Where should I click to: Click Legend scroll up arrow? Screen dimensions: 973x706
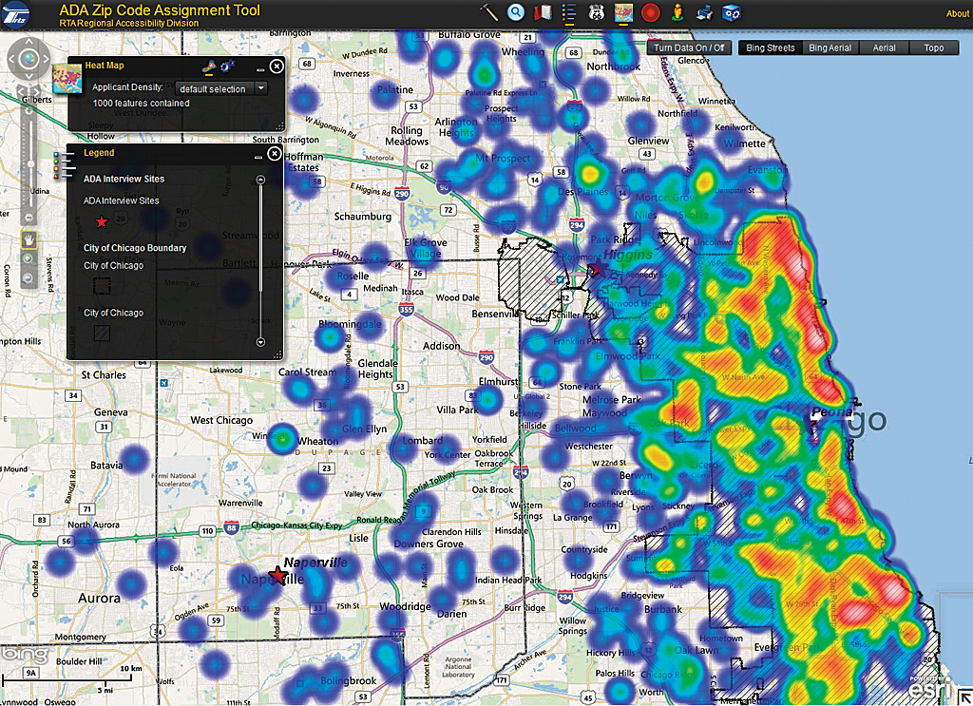tap(260, 180)
